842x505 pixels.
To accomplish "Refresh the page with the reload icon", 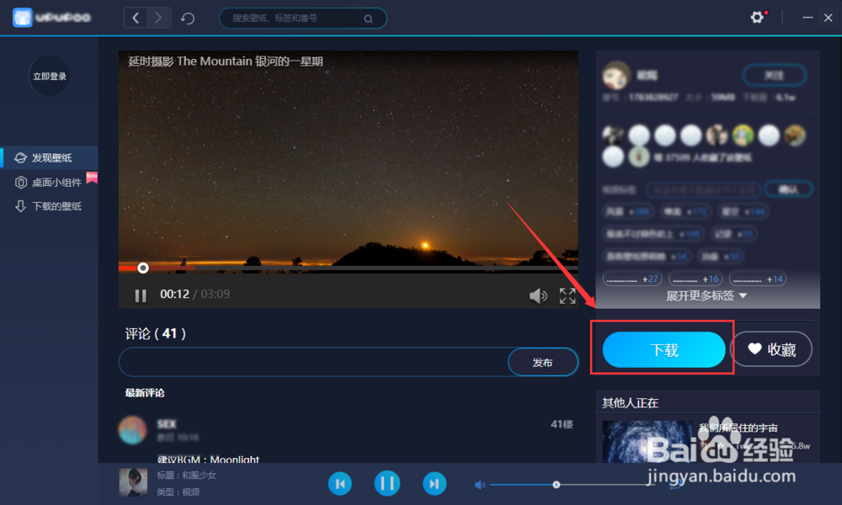I will pos(188,19).
